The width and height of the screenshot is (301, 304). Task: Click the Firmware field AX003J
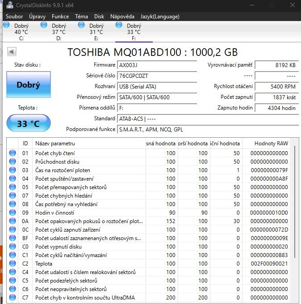[x=157, y=65]
